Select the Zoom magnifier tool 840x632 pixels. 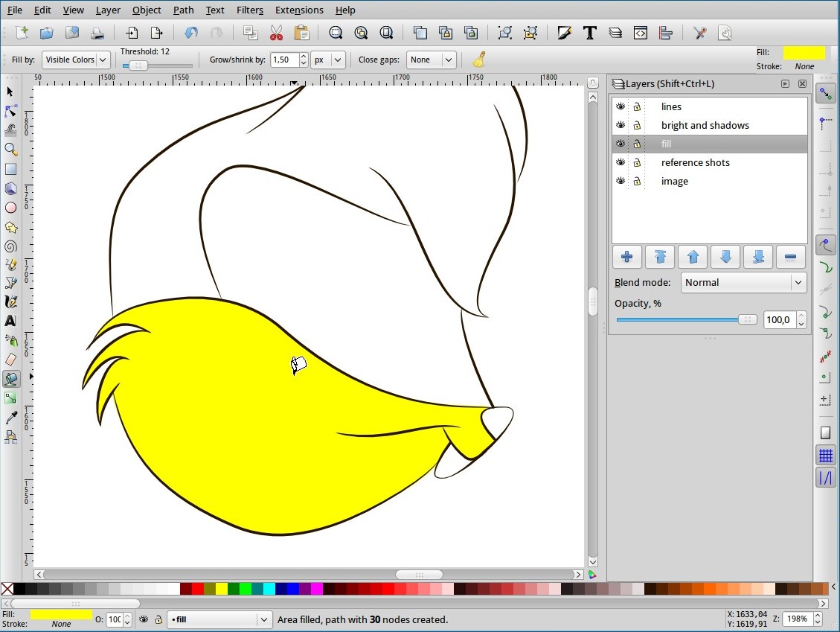pyautogui.click(x=10, y=150)
